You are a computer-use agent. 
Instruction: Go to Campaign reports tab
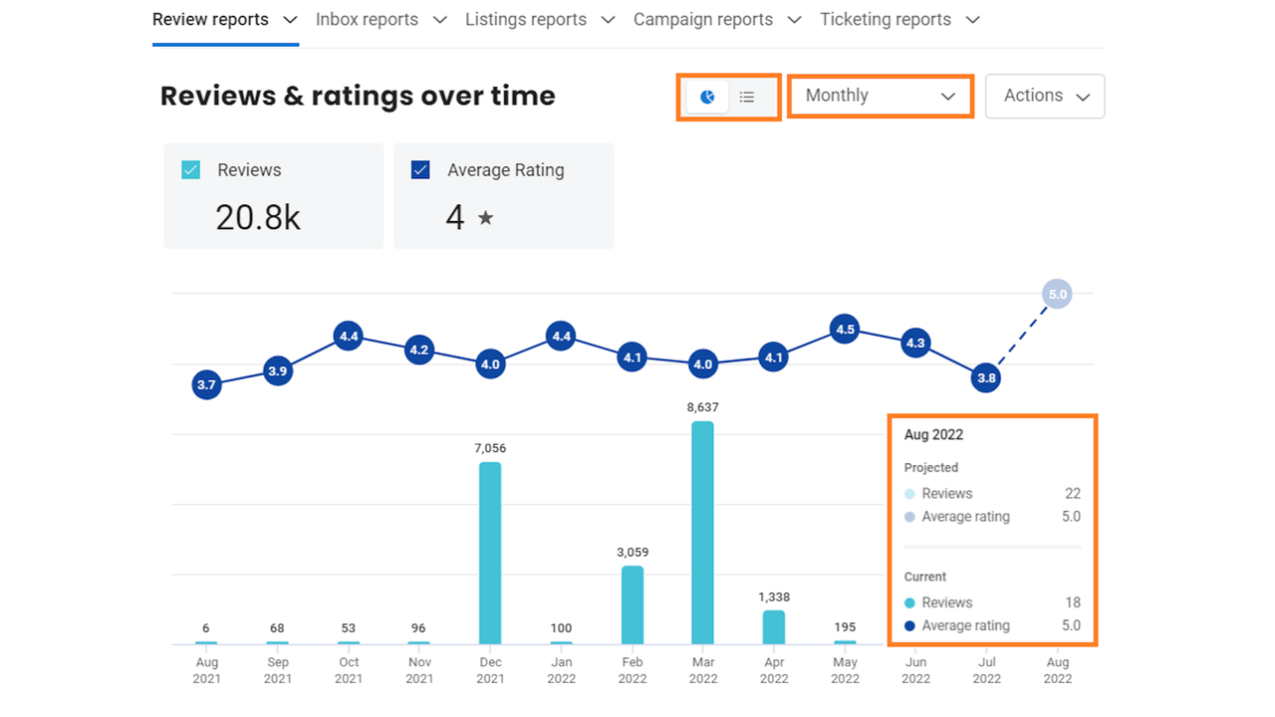702,20
